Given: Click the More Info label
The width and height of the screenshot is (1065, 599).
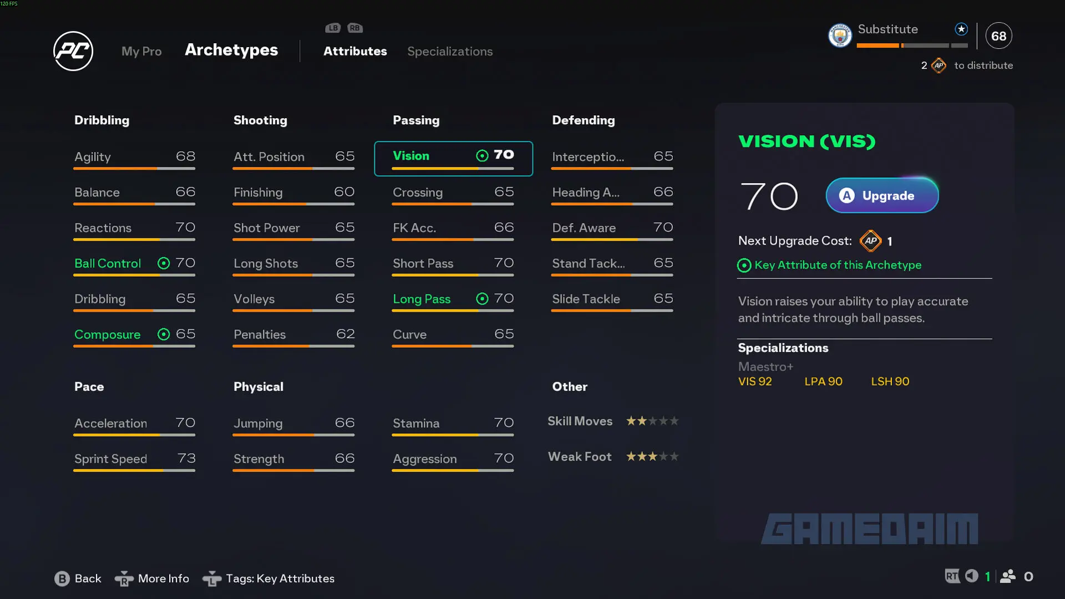Looking at the screenshot, I should (x=164, y=578).
